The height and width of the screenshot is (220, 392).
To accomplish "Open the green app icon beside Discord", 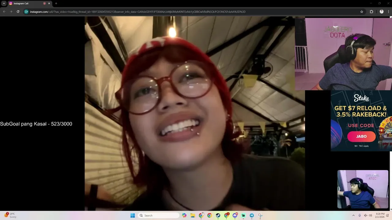I will click(243, 215).
